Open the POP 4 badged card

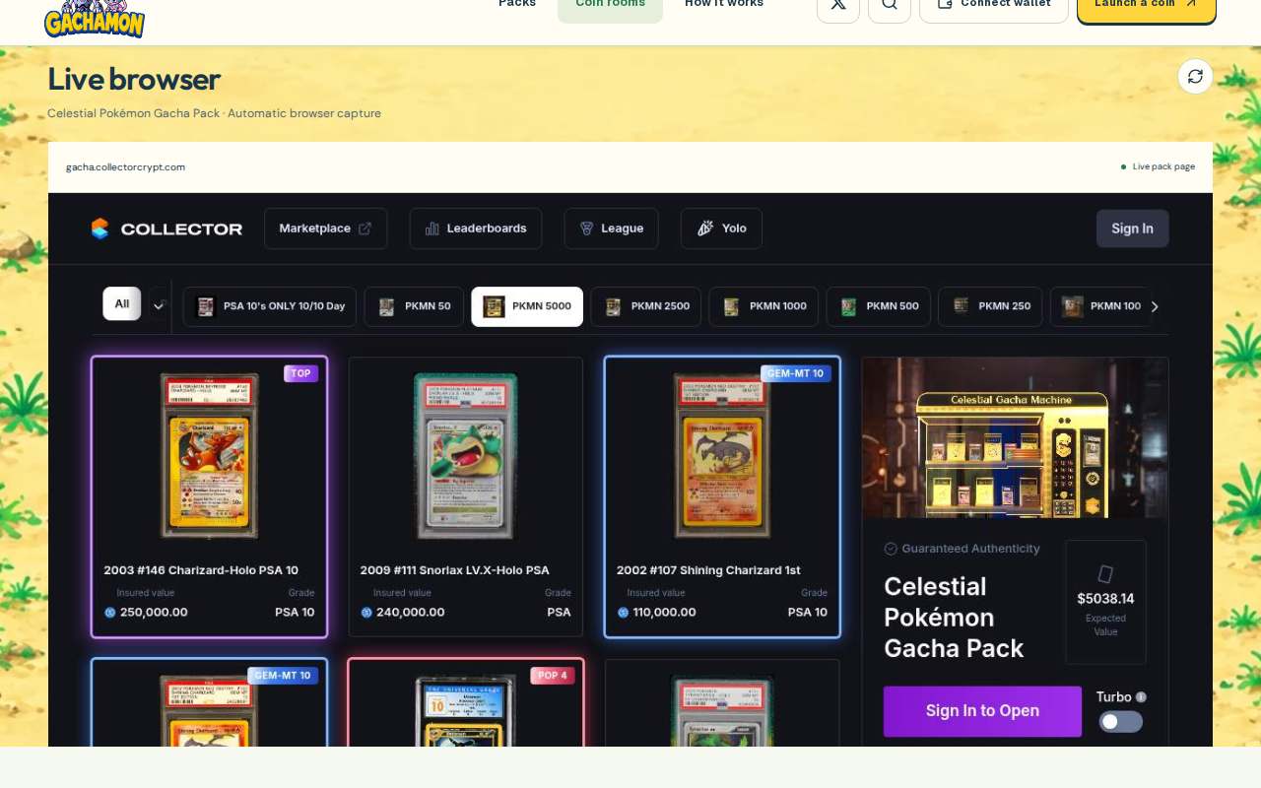466,701
